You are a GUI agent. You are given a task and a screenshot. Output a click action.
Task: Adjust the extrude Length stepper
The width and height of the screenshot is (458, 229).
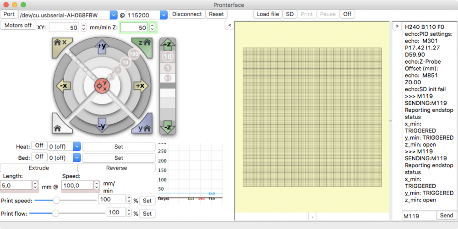35,185
